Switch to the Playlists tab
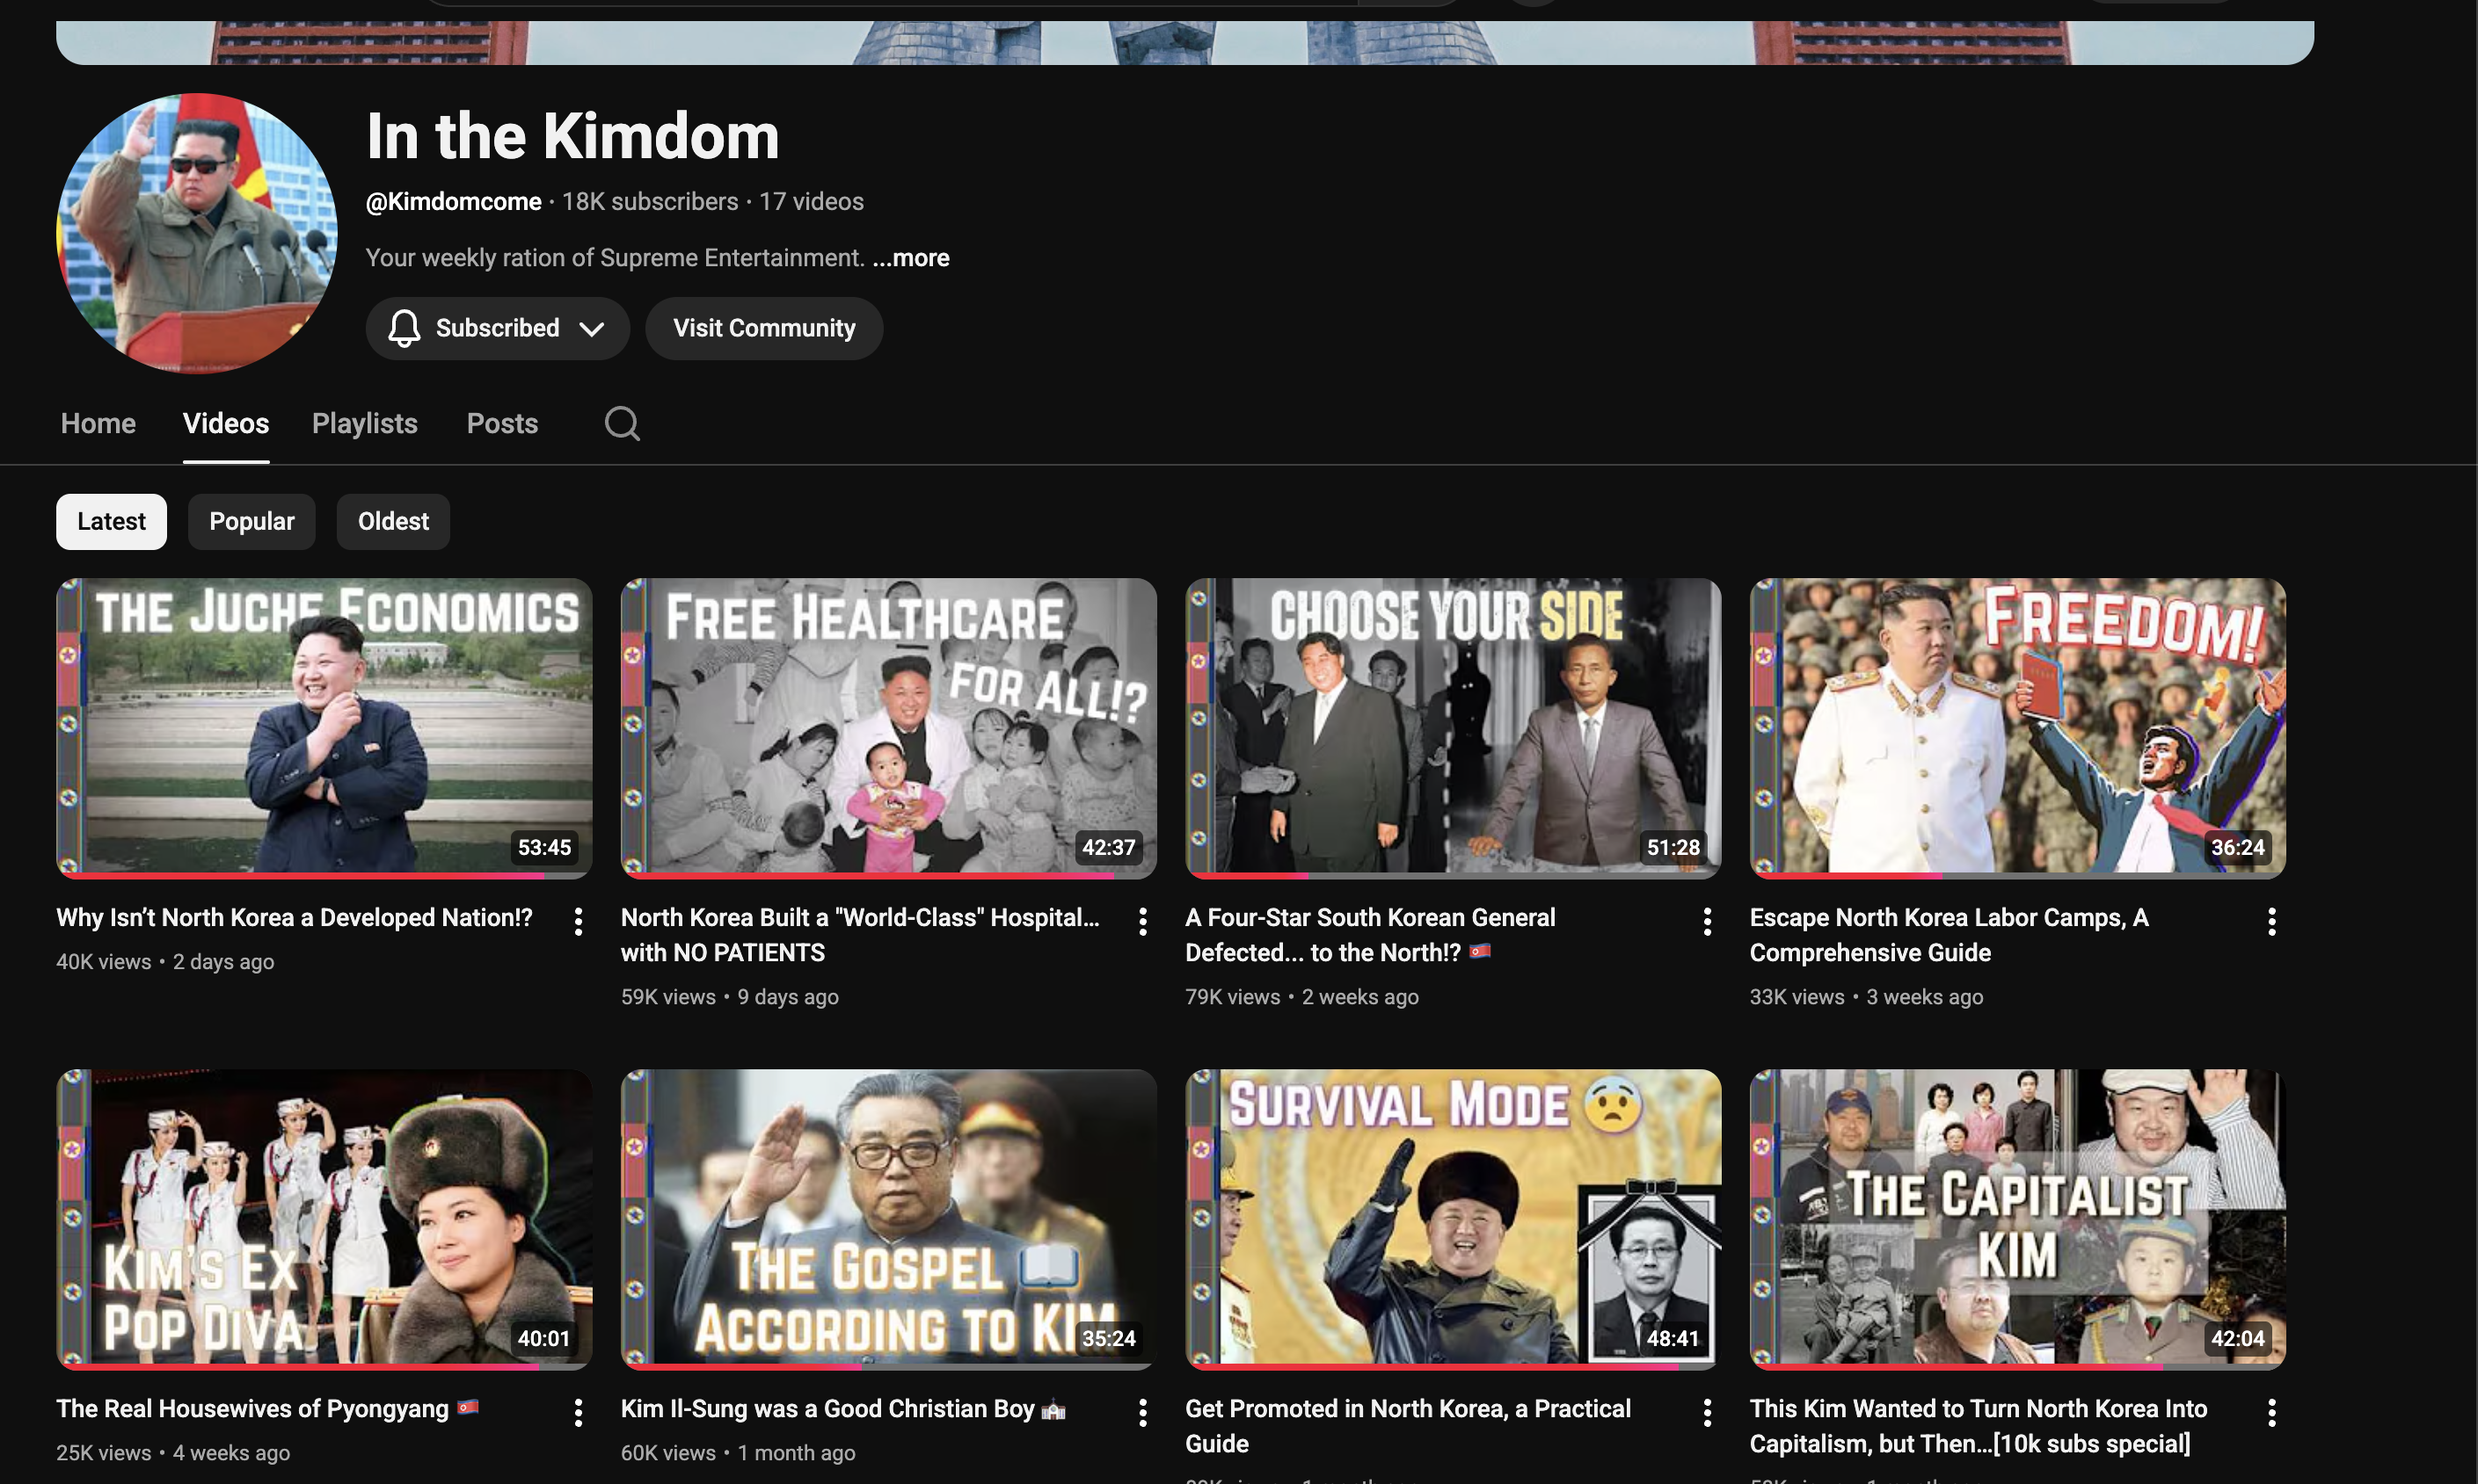Image resolution: width=2478 pixels, height=1484 pixels. (364, 423)
